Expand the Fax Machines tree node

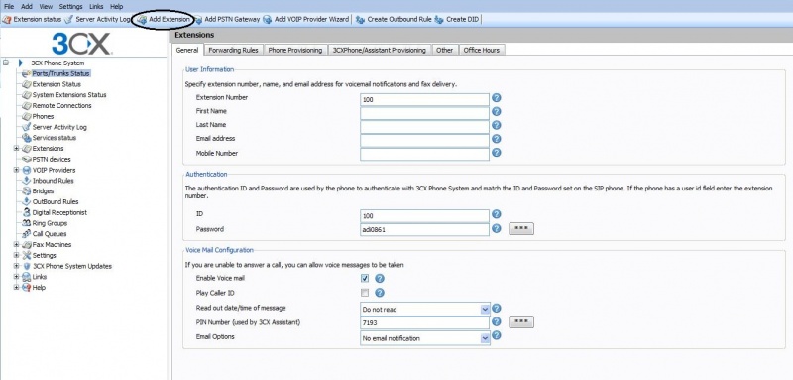(16, 245)
